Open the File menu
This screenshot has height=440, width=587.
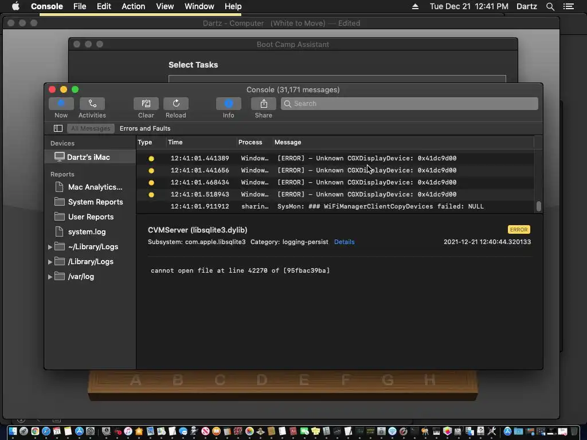(79, 6)
